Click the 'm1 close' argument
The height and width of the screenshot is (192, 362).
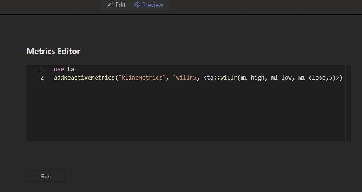coord(312,78)
